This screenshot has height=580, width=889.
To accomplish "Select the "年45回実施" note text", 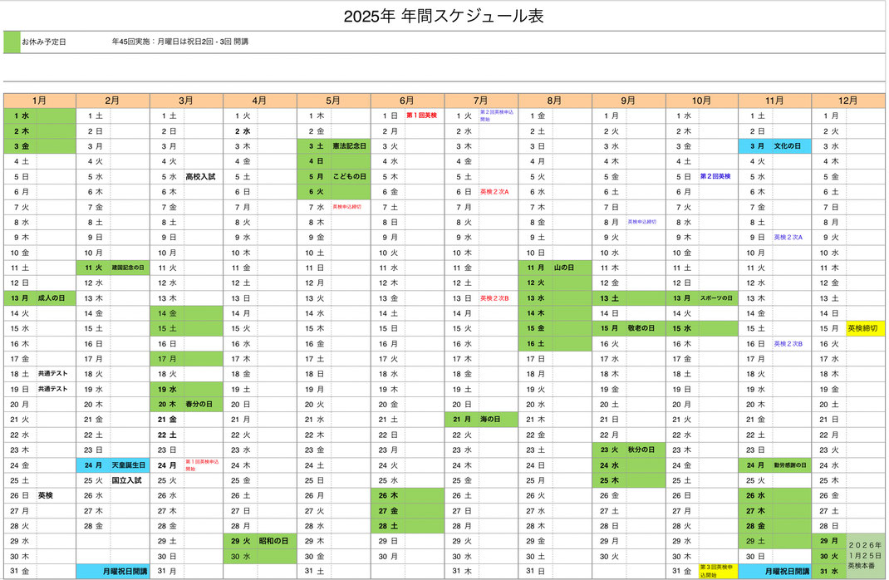I will click(179, 42).
